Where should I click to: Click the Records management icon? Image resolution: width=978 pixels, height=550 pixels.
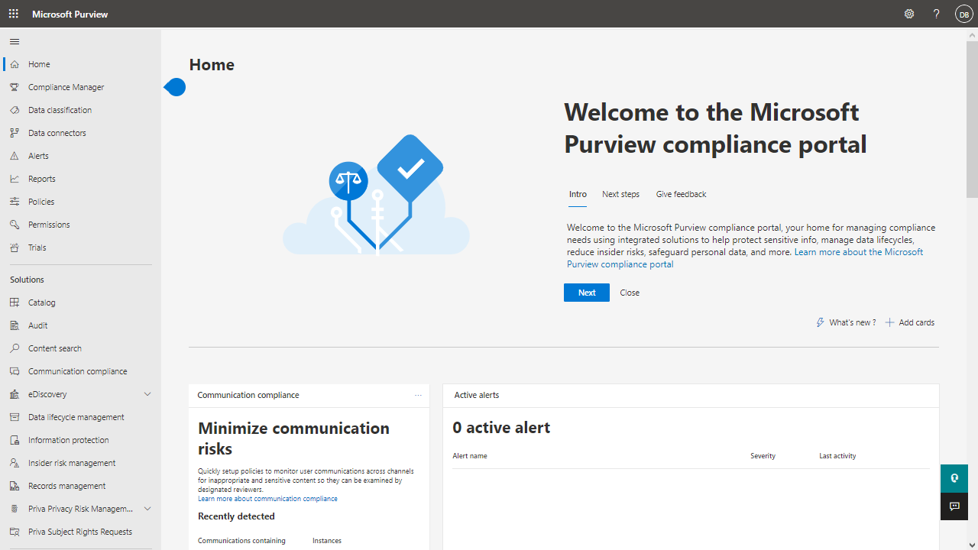[x=15, y=486]
